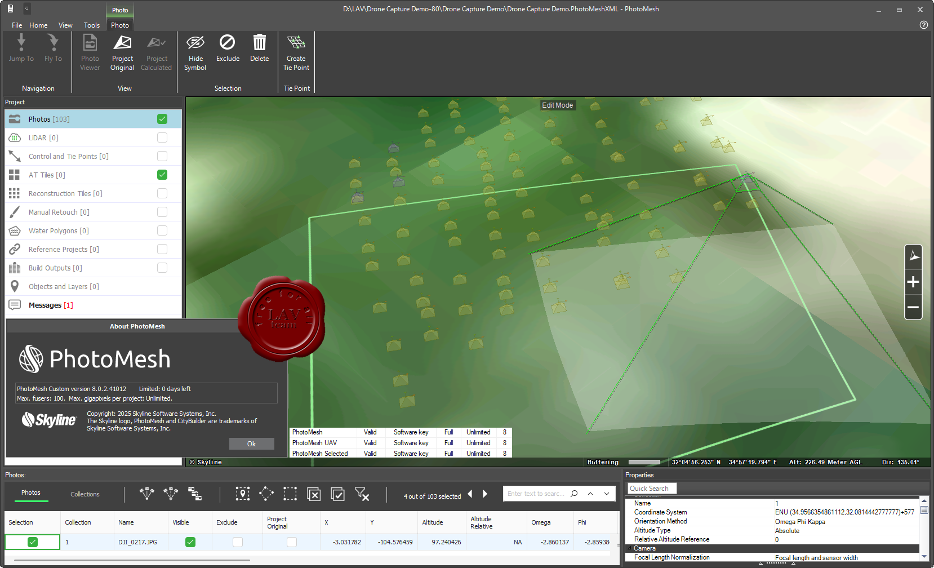934x568 pixels.
Task: Click the clear filter funnel icon
Action: point(362,494)
